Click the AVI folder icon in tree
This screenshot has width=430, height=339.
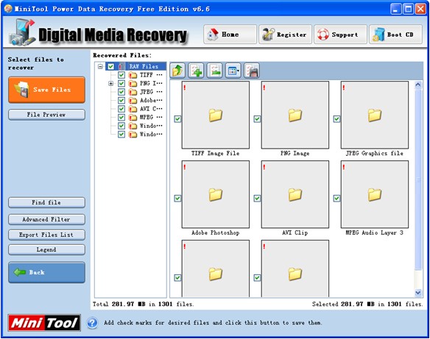click(133, 109)
